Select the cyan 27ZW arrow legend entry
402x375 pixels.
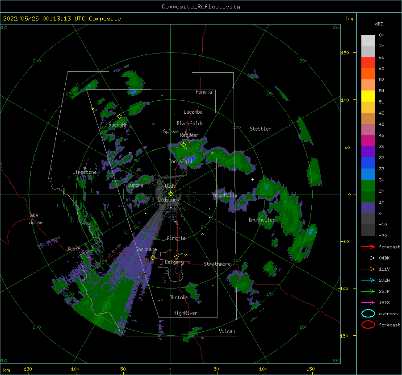pos(368,280)
